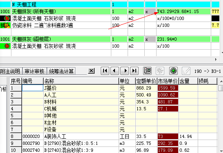
Task: Go to the next record arrow
Action: [125, 71]
